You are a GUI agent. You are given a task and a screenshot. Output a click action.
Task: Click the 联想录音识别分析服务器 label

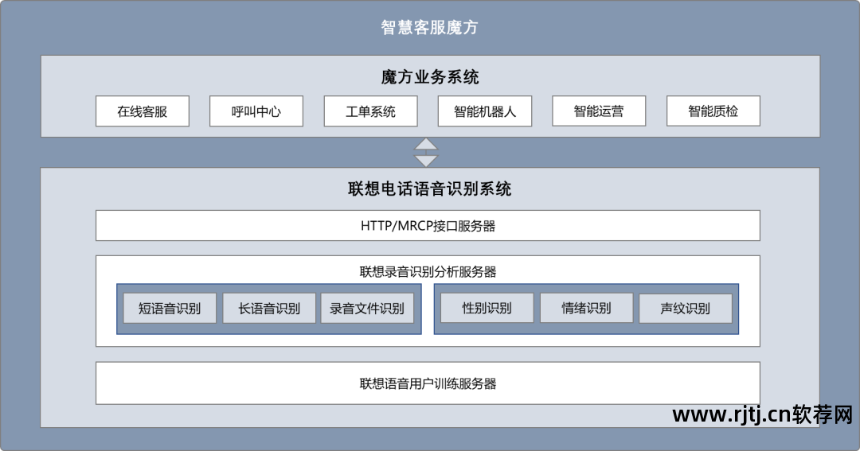428,271
